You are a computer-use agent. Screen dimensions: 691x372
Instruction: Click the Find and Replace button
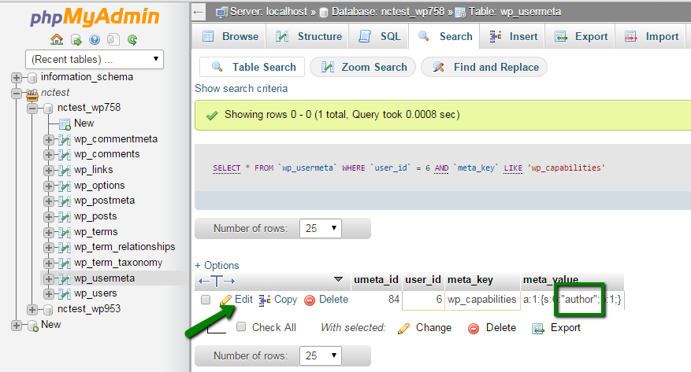point(485,67)
